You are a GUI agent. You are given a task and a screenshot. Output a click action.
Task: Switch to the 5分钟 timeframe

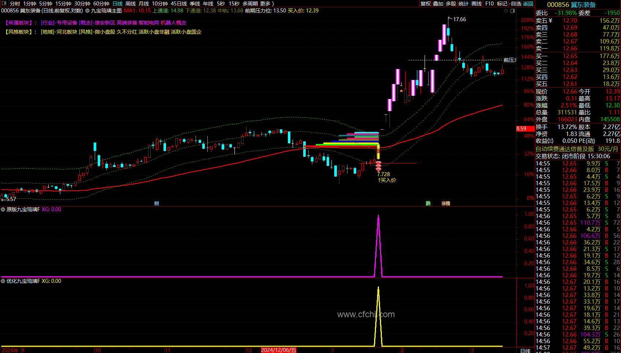tap(46, 4)
